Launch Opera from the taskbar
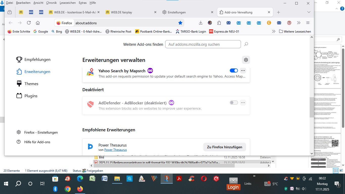345x194 pixels. click(204, 179)
